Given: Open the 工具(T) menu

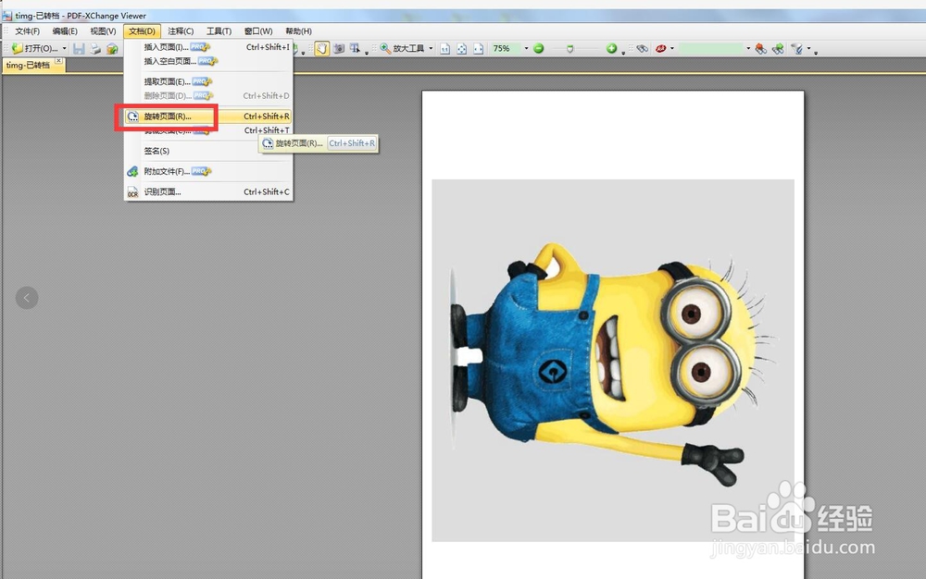Looking at the screenshot, I should pos(219,31).
